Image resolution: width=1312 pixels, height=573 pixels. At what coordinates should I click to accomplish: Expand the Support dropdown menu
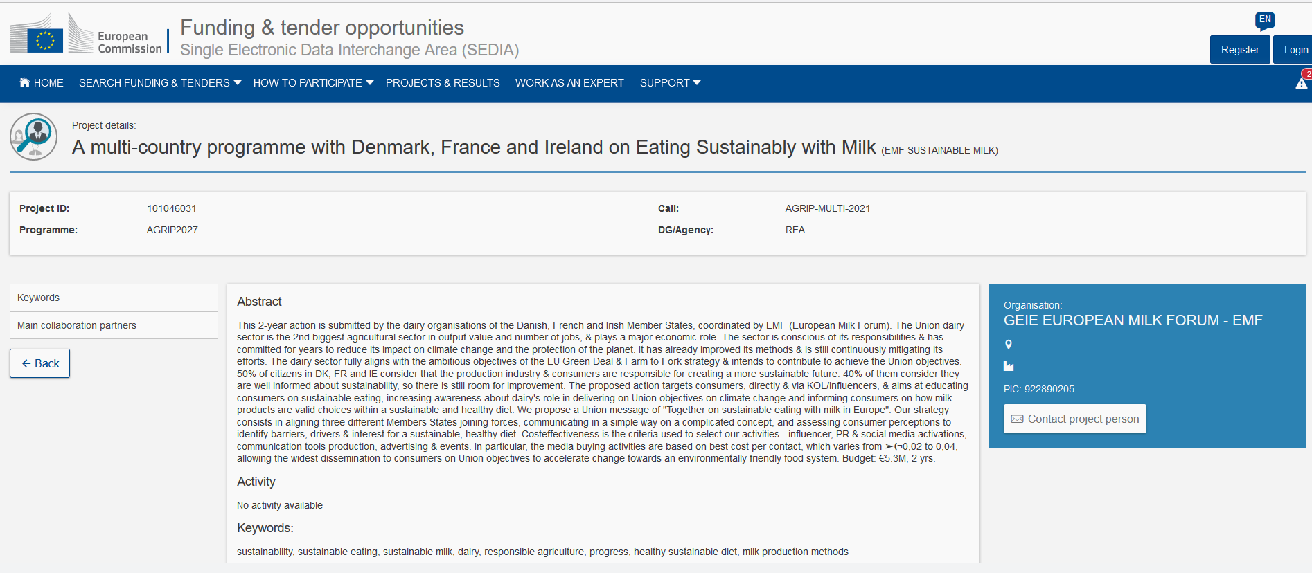click(x=670, y=83)
